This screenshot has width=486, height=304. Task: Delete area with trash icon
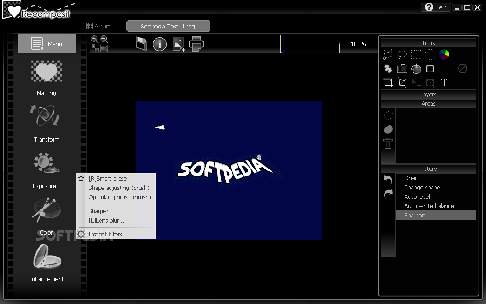tap(388, 143)
